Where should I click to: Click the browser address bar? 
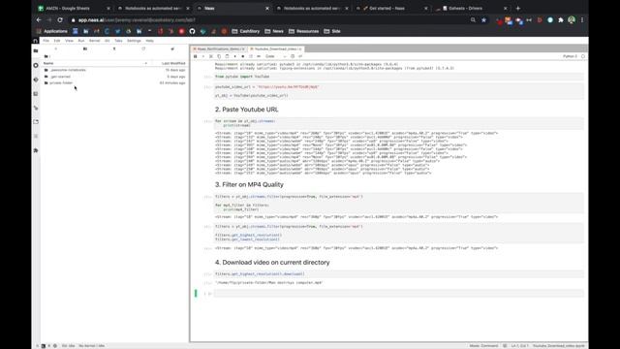click(269, 19)
